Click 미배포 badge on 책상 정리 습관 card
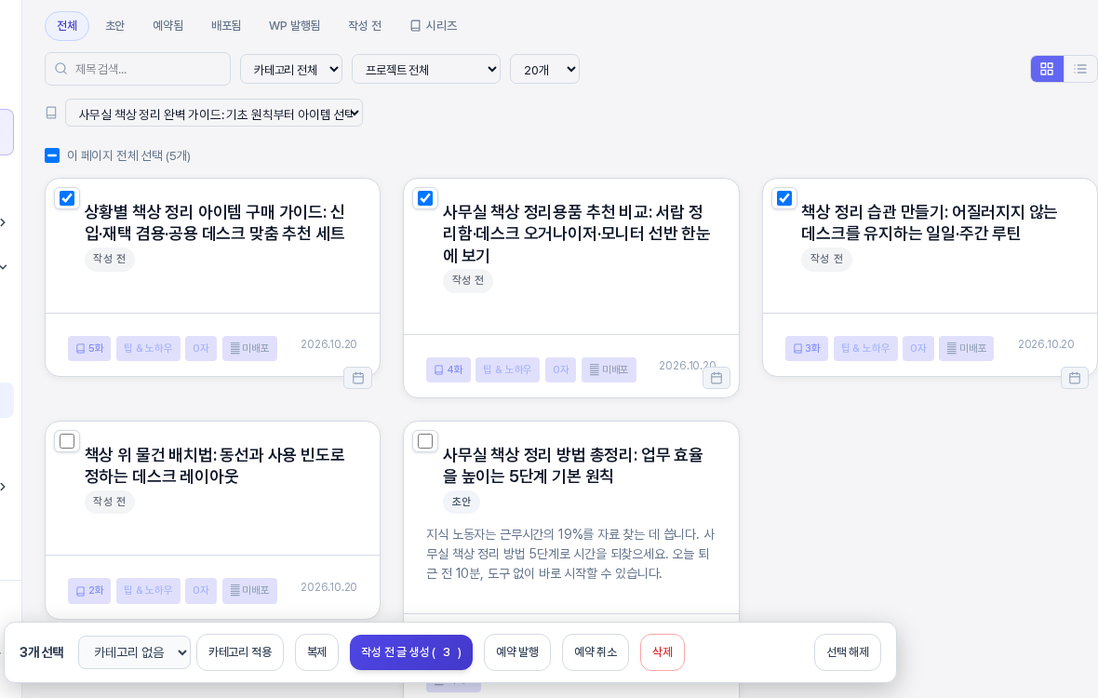 967,348
